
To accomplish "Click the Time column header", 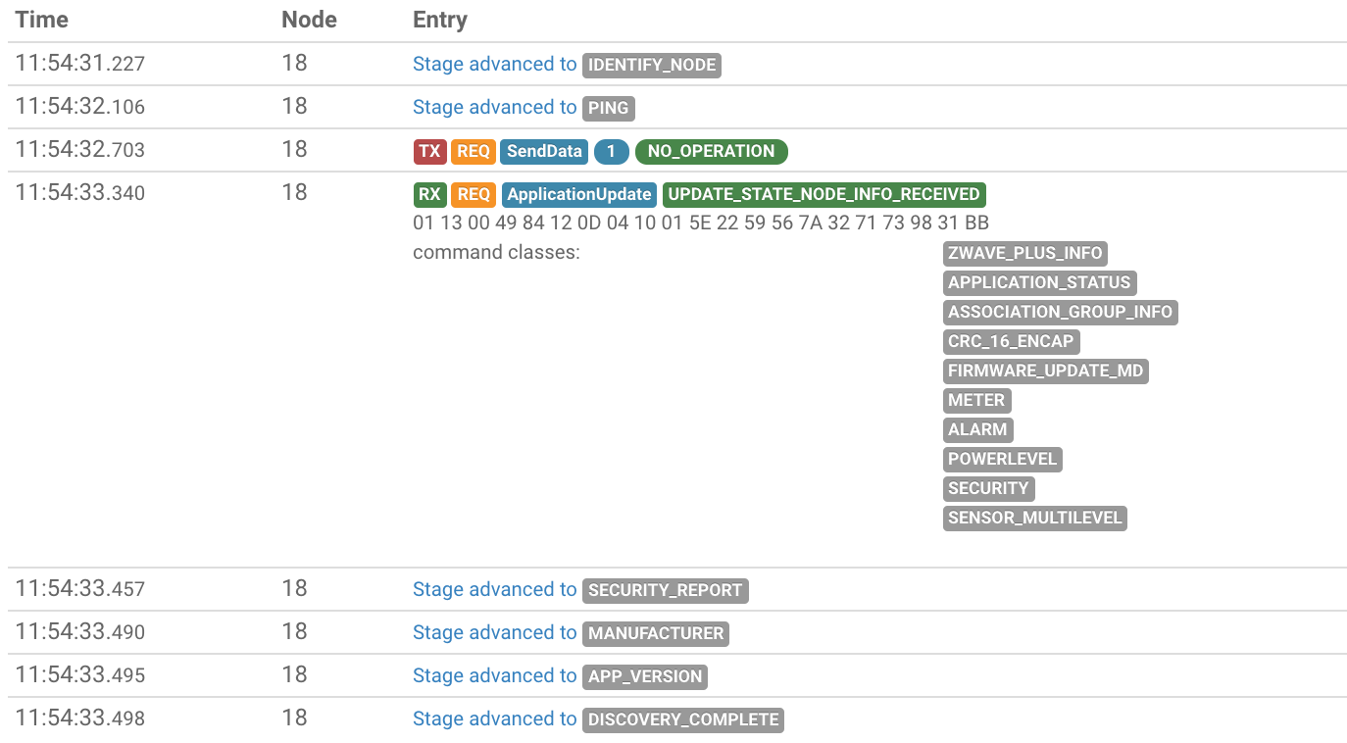I will pos(41,20).
